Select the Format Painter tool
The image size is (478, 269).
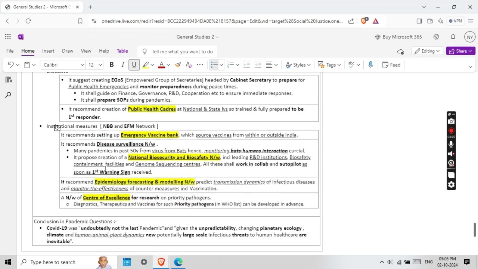(178, 65)
